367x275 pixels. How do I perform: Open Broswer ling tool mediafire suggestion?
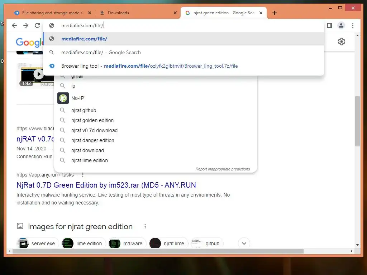tap(184, 66)
